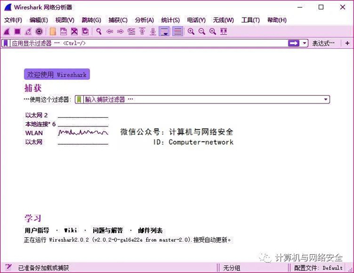Toggle auto scroll during live capture
This screenshot has height=273, width=354.
pos(164,31)
